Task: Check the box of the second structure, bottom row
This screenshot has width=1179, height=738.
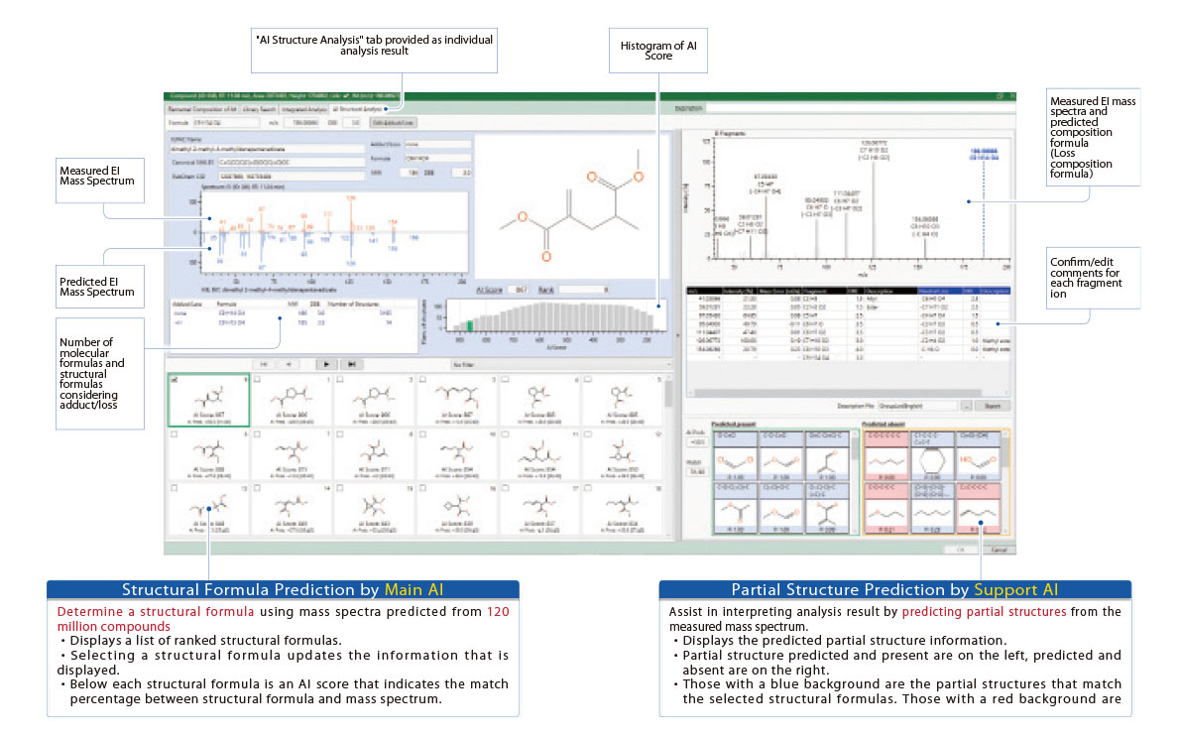Action: click(x=257, y=488)
